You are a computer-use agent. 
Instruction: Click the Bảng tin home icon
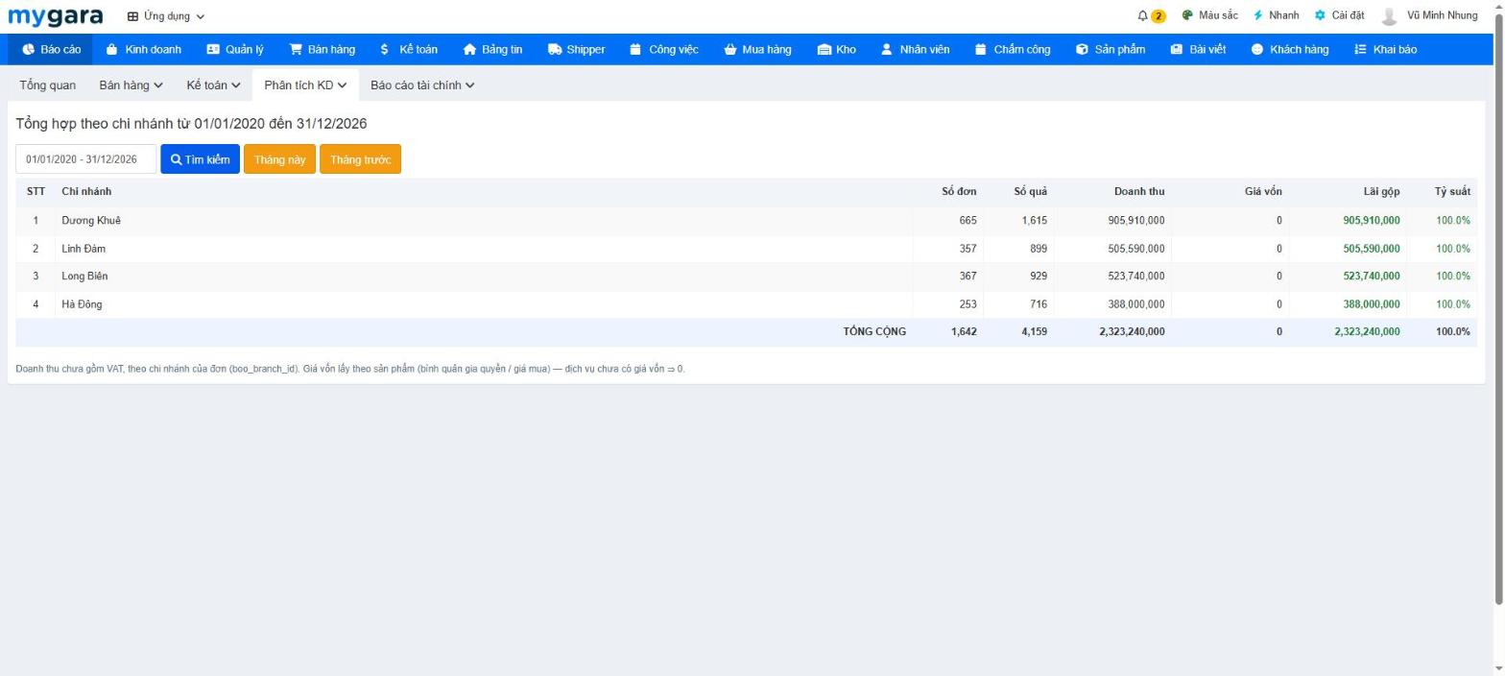point(469,49)
